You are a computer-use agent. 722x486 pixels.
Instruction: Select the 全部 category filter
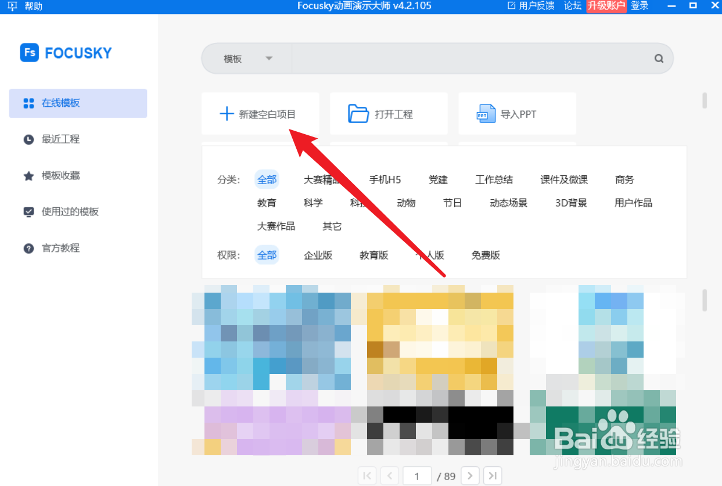(x=267, y=180)
